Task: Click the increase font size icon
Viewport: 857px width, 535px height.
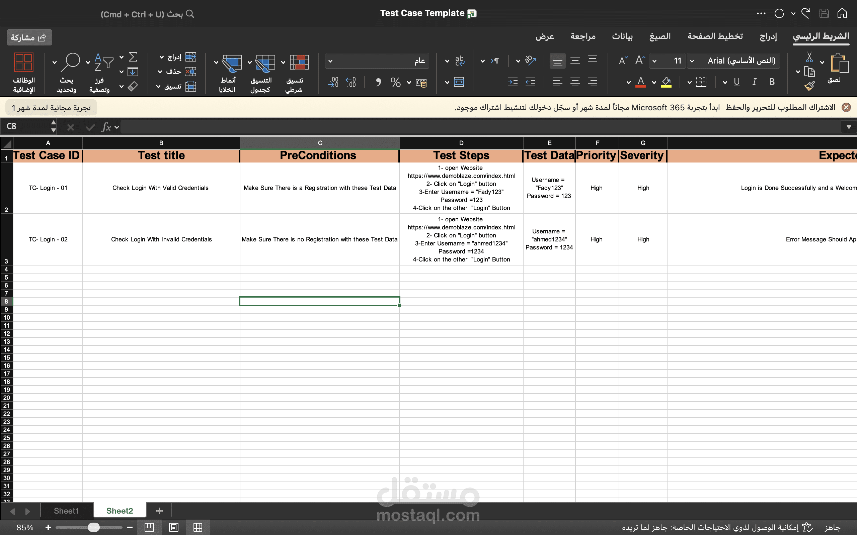Action: [x=639, y=61]
